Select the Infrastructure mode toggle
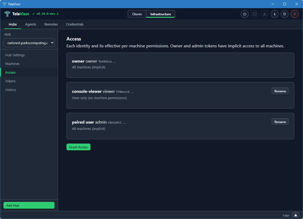 coord(160,14)
